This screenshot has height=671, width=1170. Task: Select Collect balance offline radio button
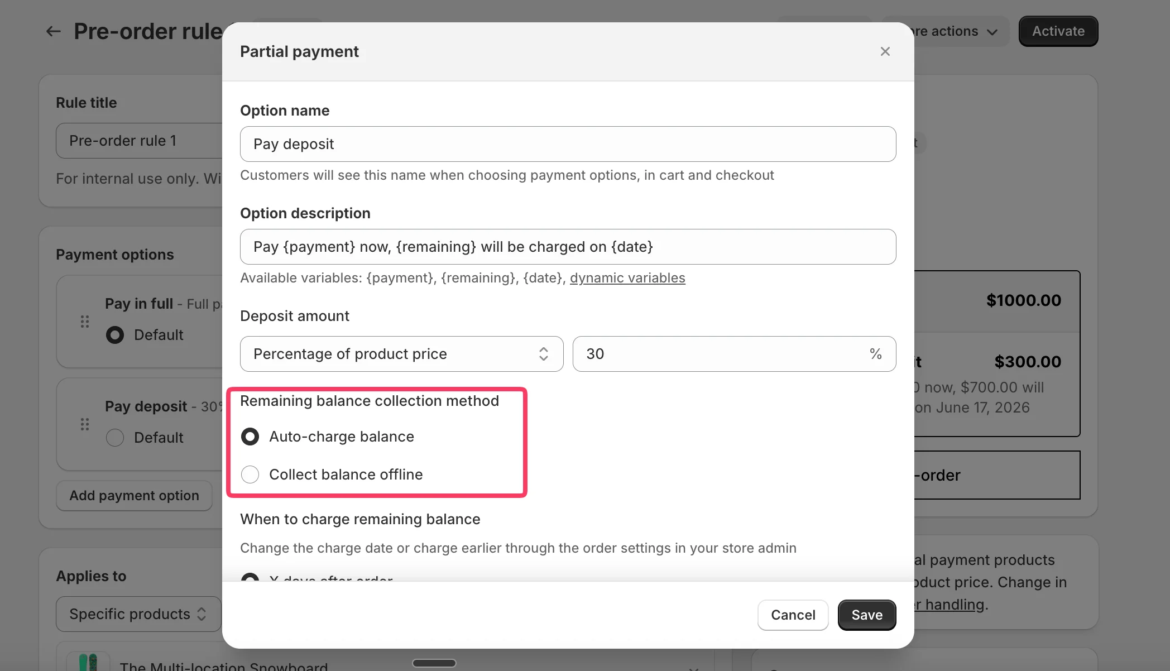(250, 475)
